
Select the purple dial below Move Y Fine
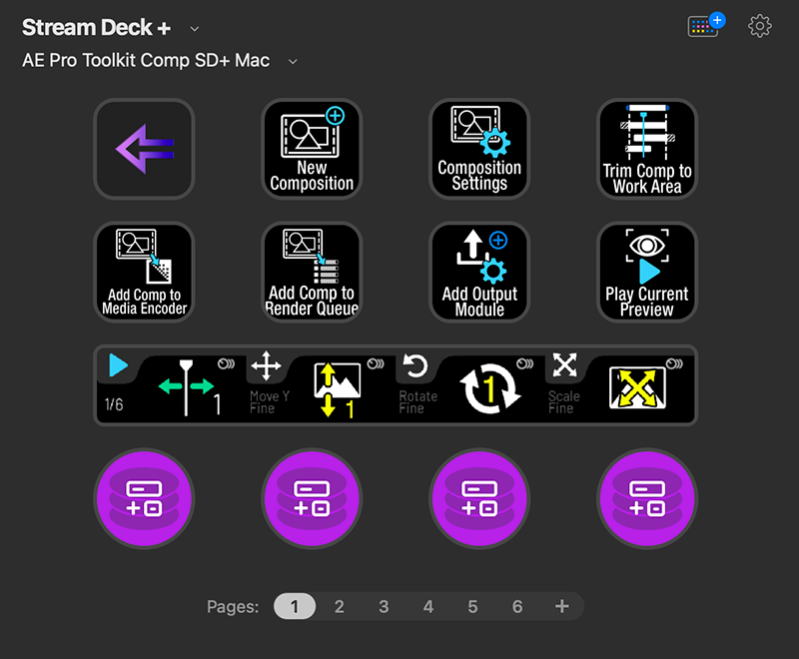tap(312, 498)
